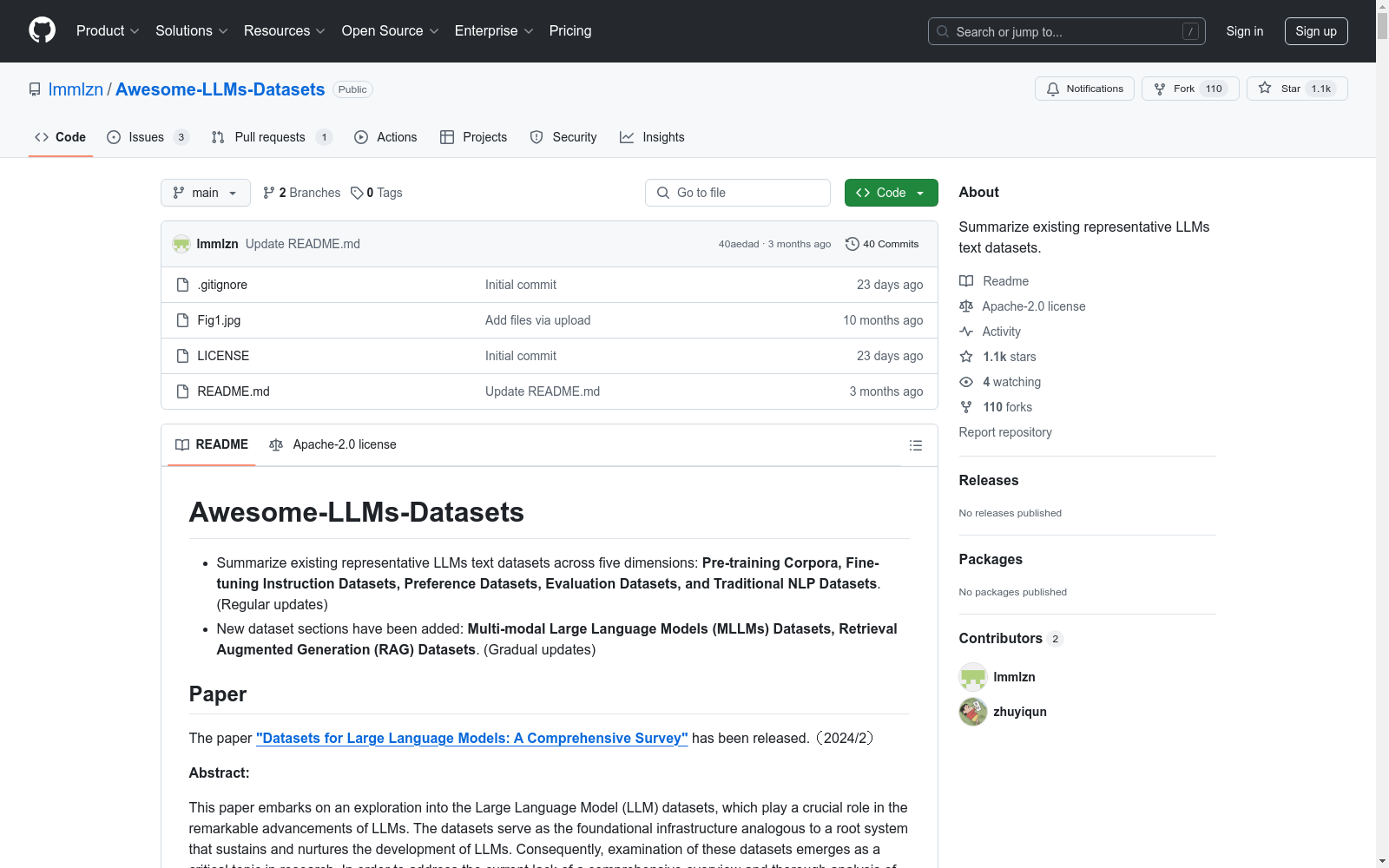Open the Insights tab
Image resolution: width=1389 pixels, height=868 pixels.
[652, 137]
